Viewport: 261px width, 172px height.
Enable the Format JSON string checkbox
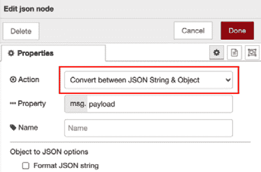26,166
